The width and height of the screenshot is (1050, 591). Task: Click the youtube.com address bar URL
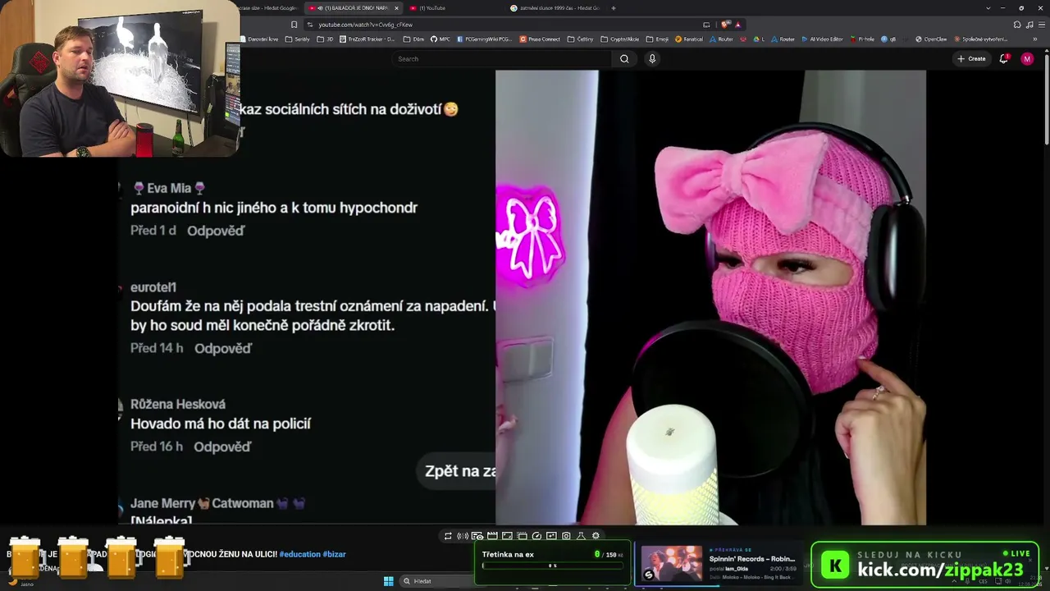click(366, 25)
